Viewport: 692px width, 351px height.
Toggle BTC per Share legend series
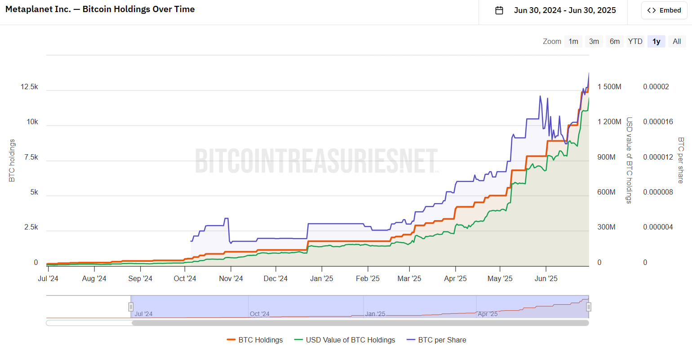[x=436, y=340]
